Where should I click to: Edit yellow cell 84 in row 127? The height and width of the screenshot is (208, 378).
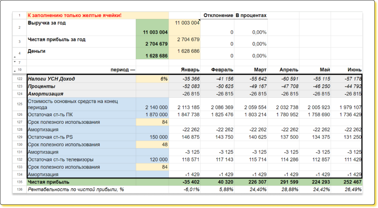pyautogui.click(x=152, y=122)
